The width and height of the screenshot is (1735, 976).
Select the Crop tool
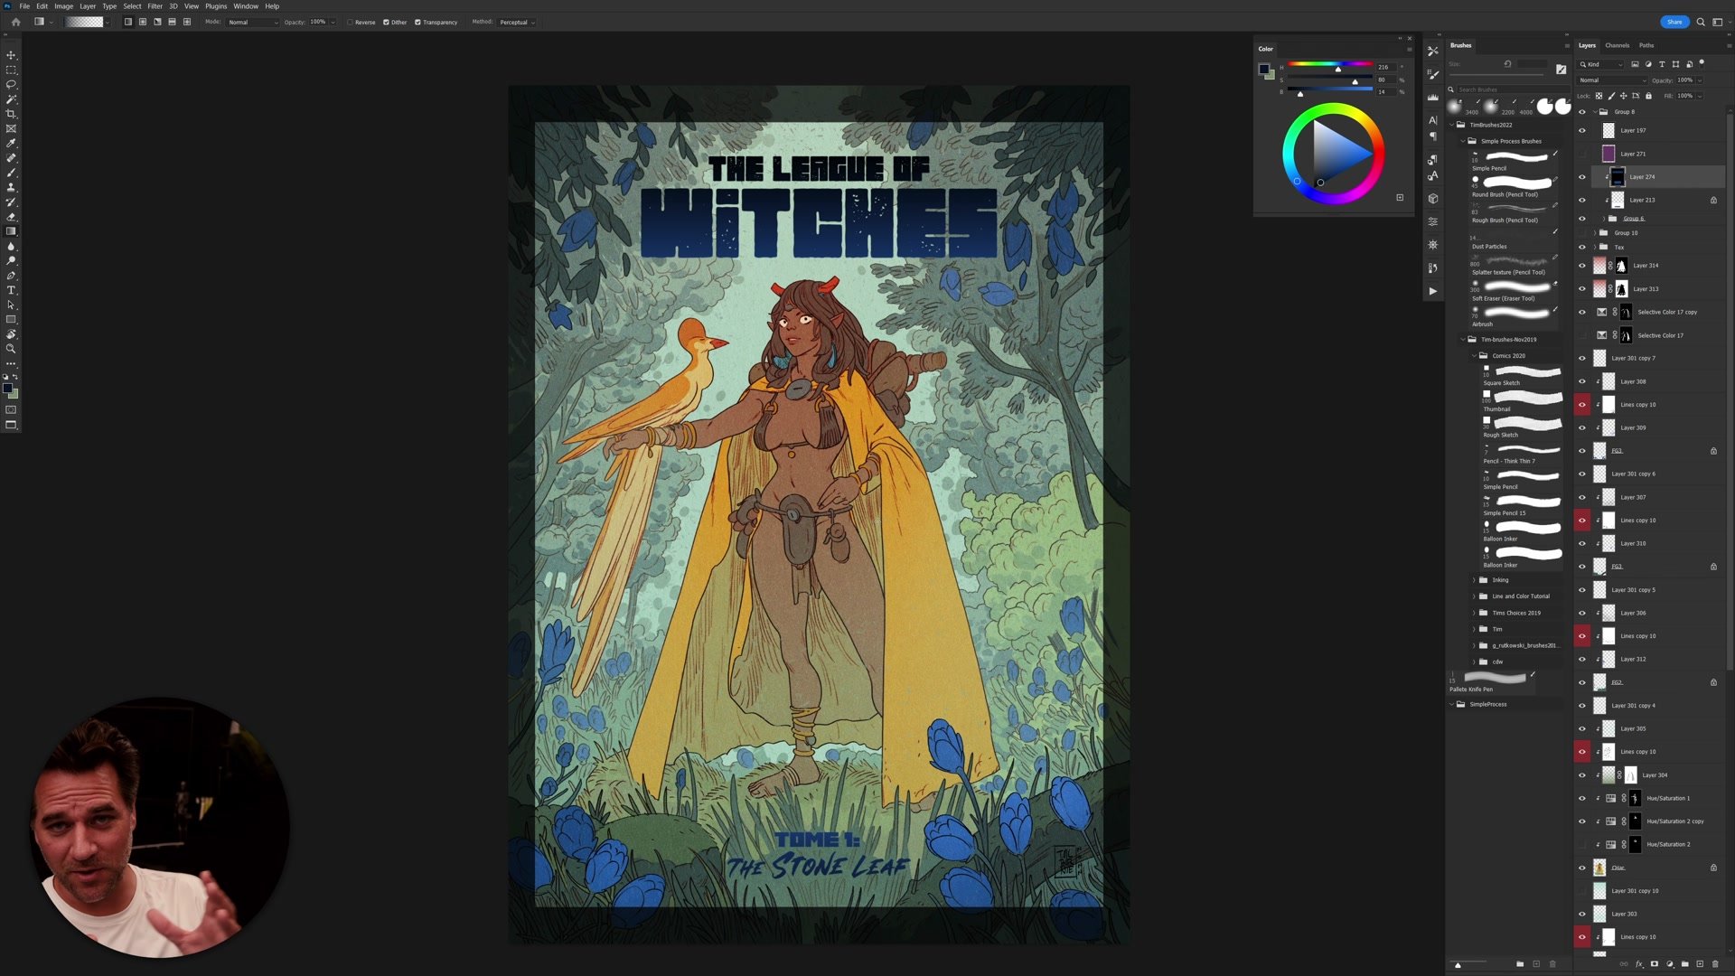coord(11,114)
